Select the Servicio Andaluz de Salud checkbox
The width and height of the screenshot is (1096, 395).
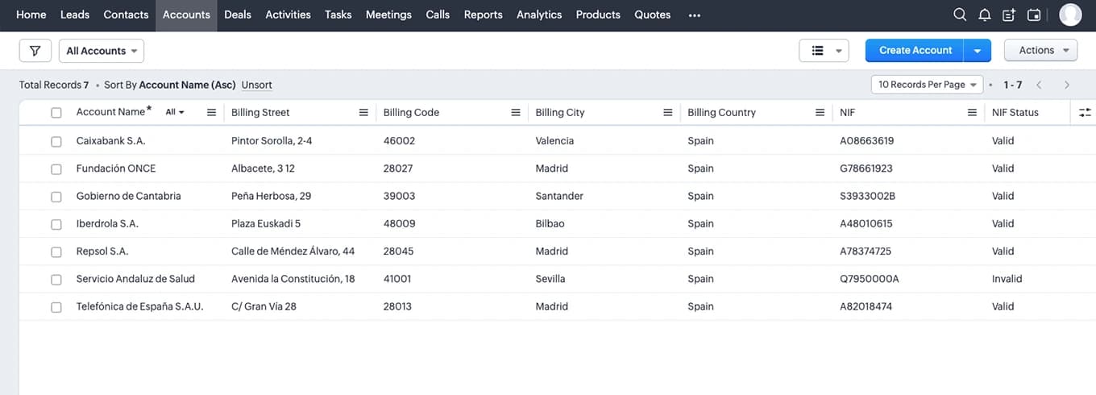56,280
